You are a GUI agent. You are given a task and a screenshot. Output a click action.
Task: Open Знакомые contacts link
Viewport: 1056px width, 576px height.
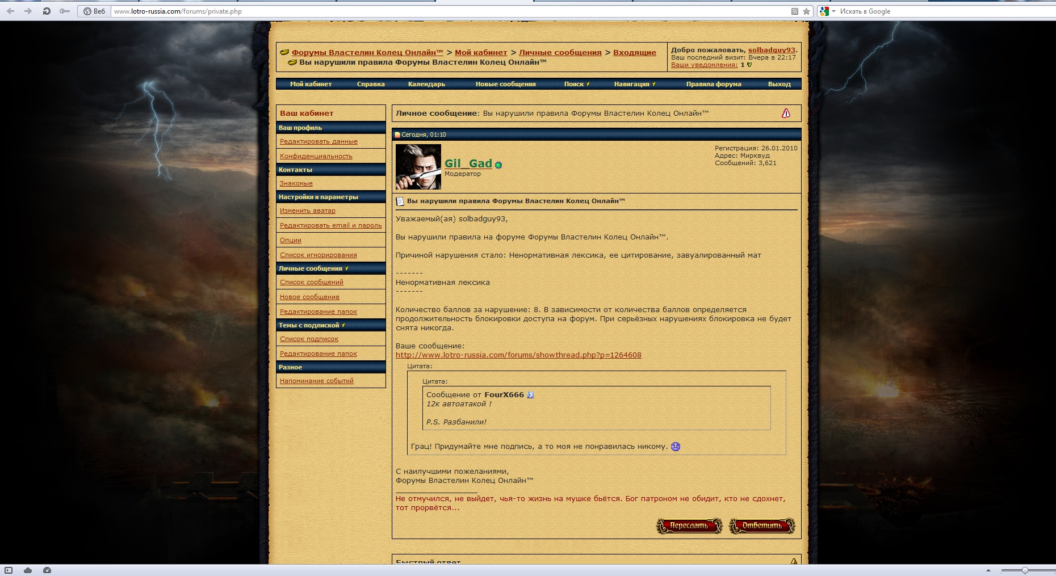(296, 183)
